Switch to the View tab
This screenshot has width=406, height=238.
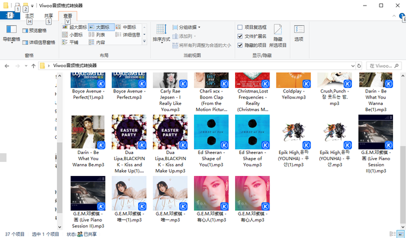tap(68, 16)
